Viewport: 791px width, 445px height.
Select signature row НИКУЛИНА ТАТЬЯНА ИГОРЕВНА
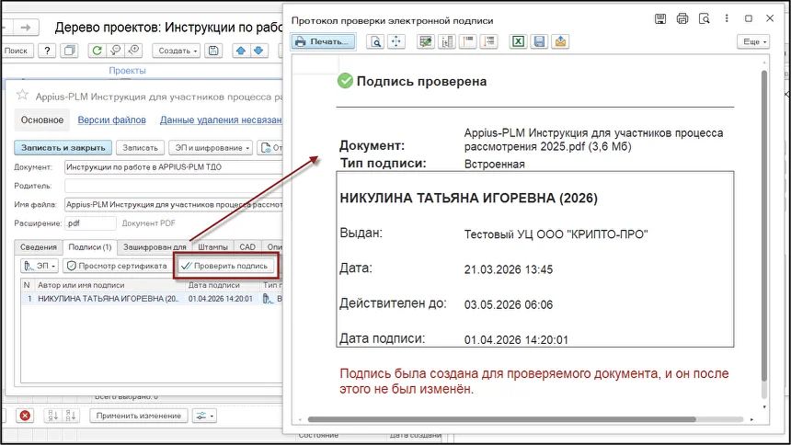pos(152,299)
